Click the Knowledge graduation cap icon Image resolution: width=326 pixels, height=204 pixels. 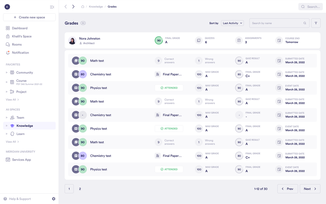pos(12,126)
